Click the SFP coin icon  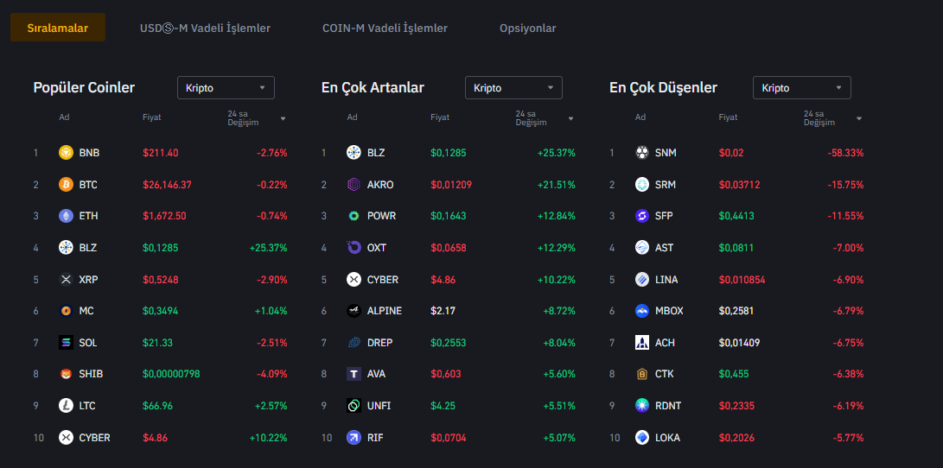[x=641, y=216]
